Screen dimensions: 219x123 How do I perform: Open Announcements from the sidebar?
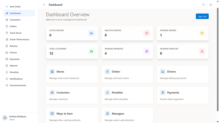(x=18, y=85)
